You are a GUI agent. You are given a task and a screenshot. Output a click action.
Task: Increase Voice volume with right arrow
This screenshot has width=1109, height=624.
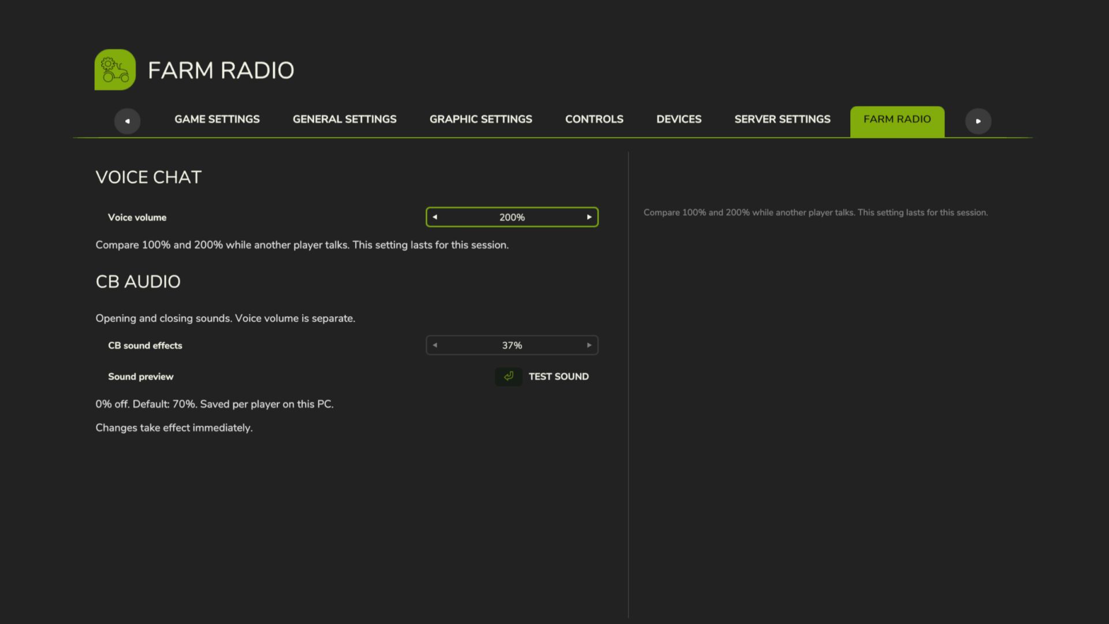tap(589, 217)
